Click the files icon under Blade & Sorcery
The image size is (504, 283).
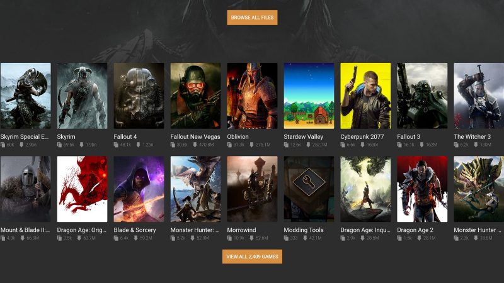[x=116, y=238]
